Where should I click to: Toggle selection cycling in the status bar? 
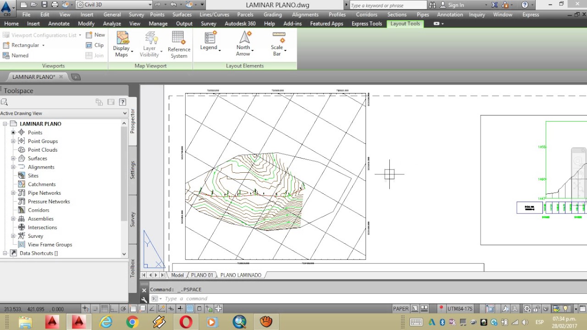[x=209, y=309]
